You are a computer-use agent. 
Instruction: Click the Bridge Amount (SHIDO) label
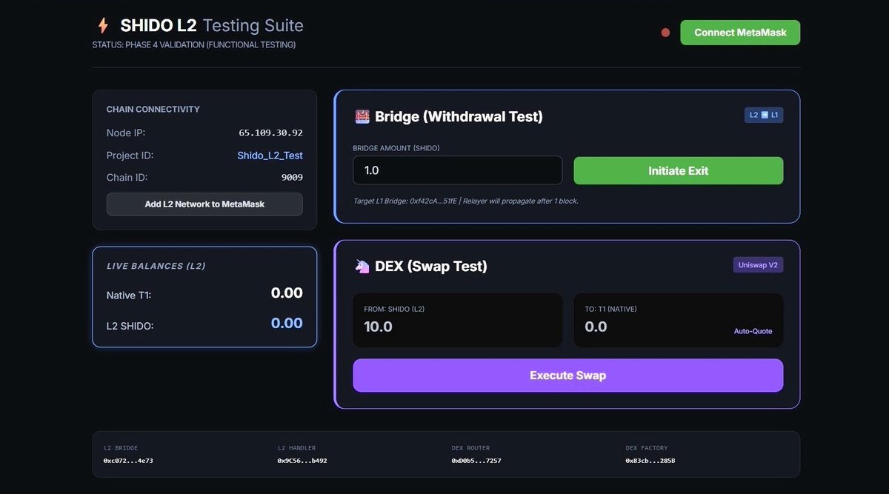tap(396, 148)
